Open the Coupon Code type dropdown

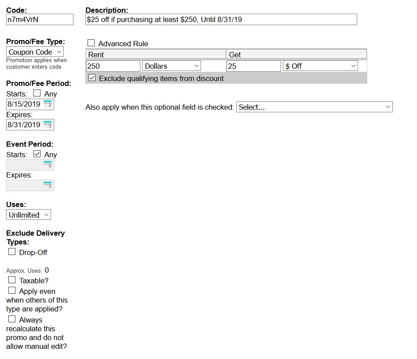(x=35, y=52)
